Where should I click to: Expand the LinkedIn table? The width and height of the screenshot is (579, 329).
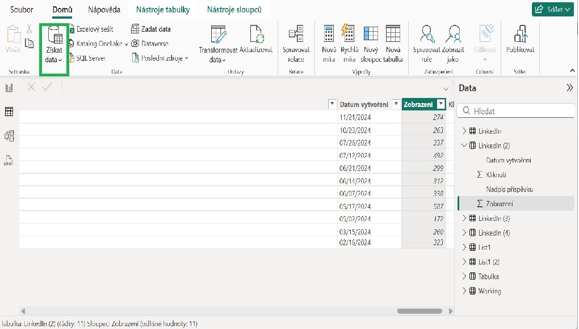click(x=464, y=131)
